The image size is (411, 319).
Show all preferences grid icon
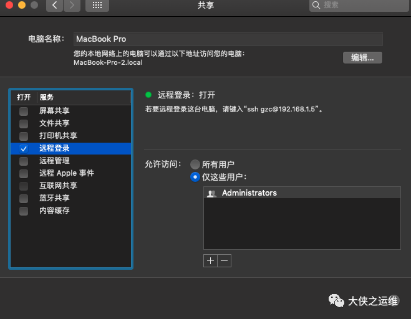[97, 5]
